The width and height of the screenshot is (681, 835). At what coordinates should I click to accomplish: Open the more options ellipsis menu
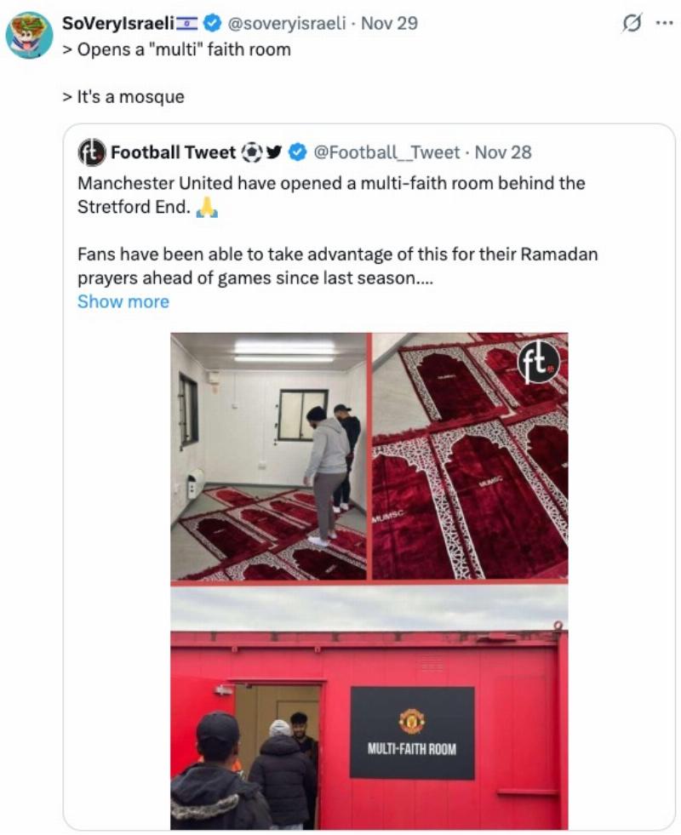[663, 23]
